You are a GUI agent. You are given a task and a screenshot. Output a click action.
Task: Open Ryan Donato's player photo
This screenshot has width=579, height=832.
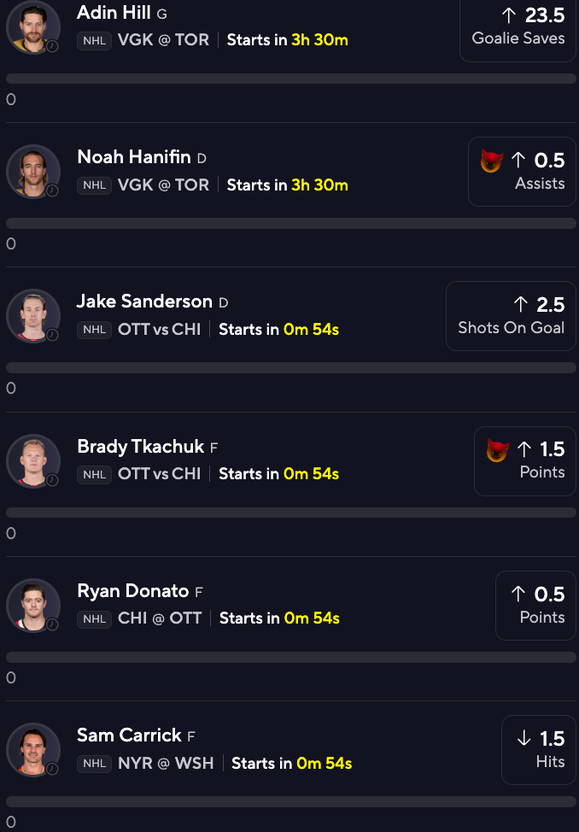[33, 606]
